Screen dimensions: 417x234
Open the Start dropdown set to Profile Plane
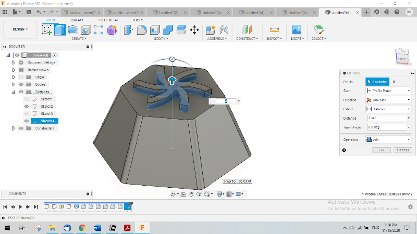click(388, 90)
